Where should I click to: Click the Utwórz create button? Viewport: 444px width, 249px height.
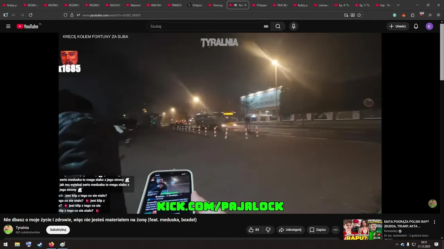398,26
